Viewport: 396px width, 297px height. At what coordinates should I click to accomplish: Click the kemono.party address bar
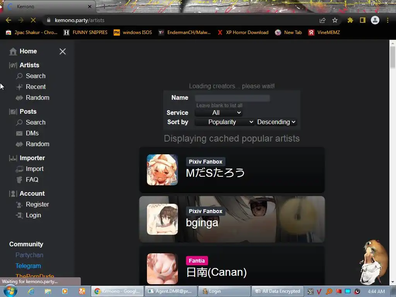(177, 20)
